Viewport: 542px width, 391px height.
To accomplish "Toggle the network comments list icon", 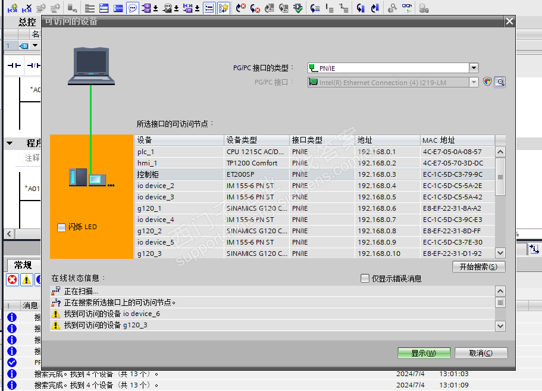I will point(209,8).
